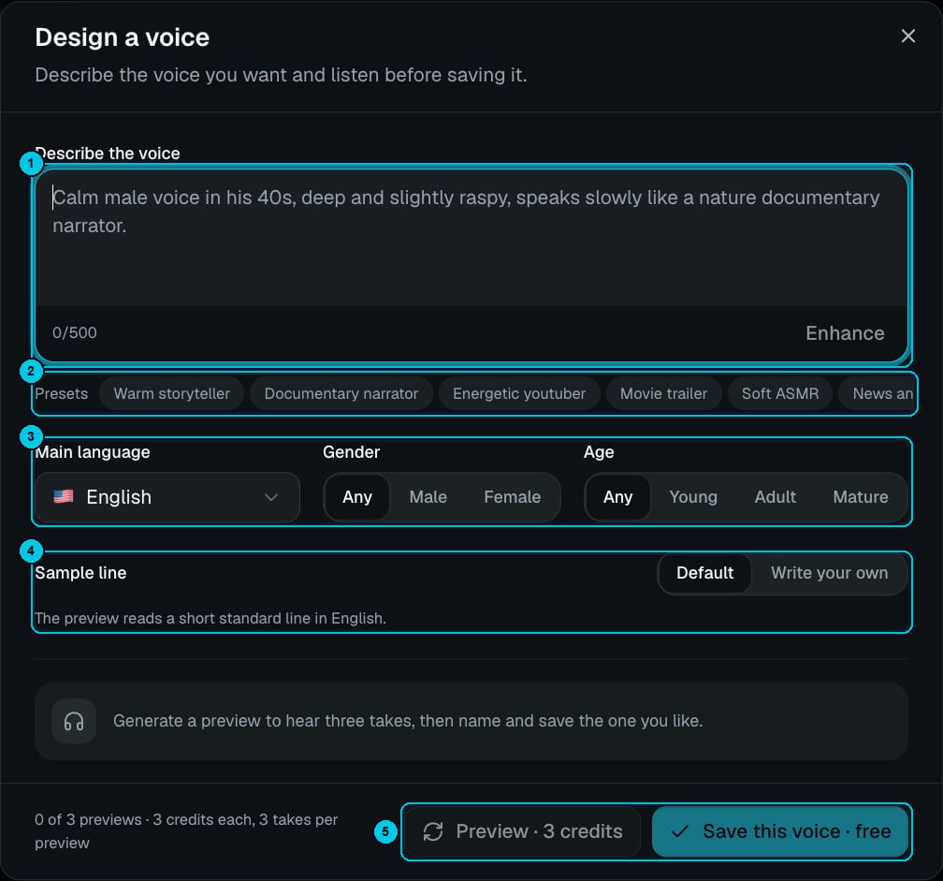
Task: Select the Movie trailer preset
Action: coord(663,393)
